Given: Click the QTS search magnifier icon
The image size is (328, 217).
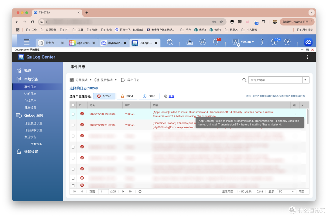Looking at the screenshot, I should 170,42.
